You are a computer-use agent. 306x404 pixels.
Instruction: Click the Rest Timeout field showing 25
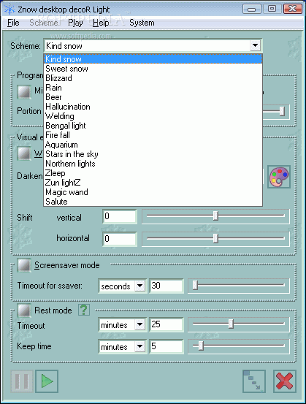[167, 324]
